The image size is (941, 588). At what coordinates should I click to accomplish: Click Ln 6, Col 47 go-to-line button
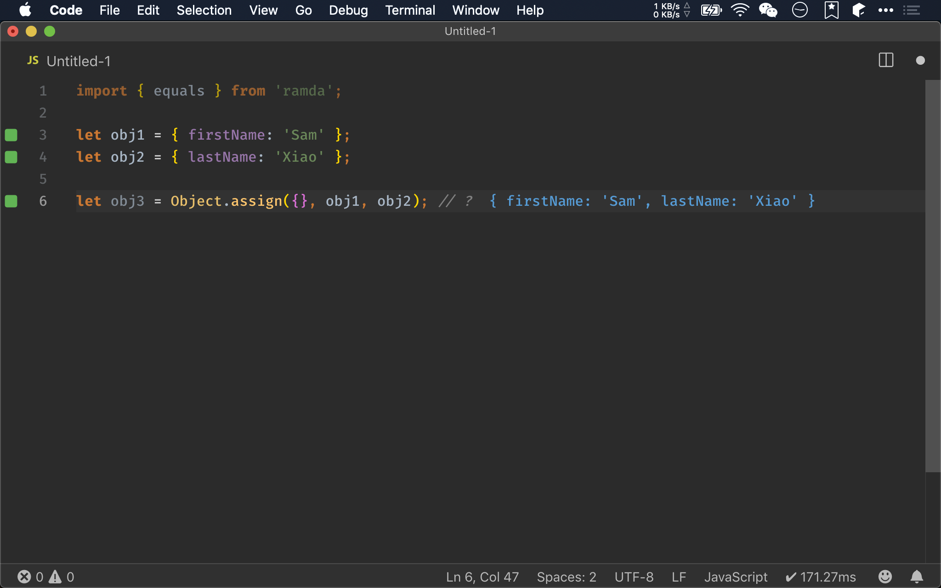tap(482, 577)
